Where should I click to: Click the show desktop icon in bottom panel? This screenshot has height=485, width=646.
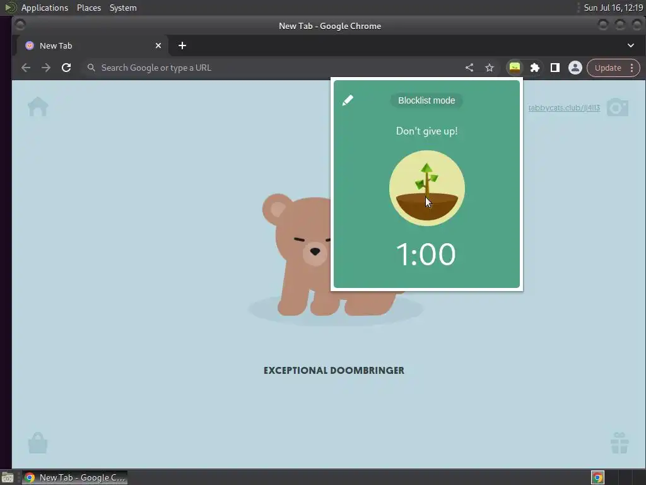tap(8, 477)
